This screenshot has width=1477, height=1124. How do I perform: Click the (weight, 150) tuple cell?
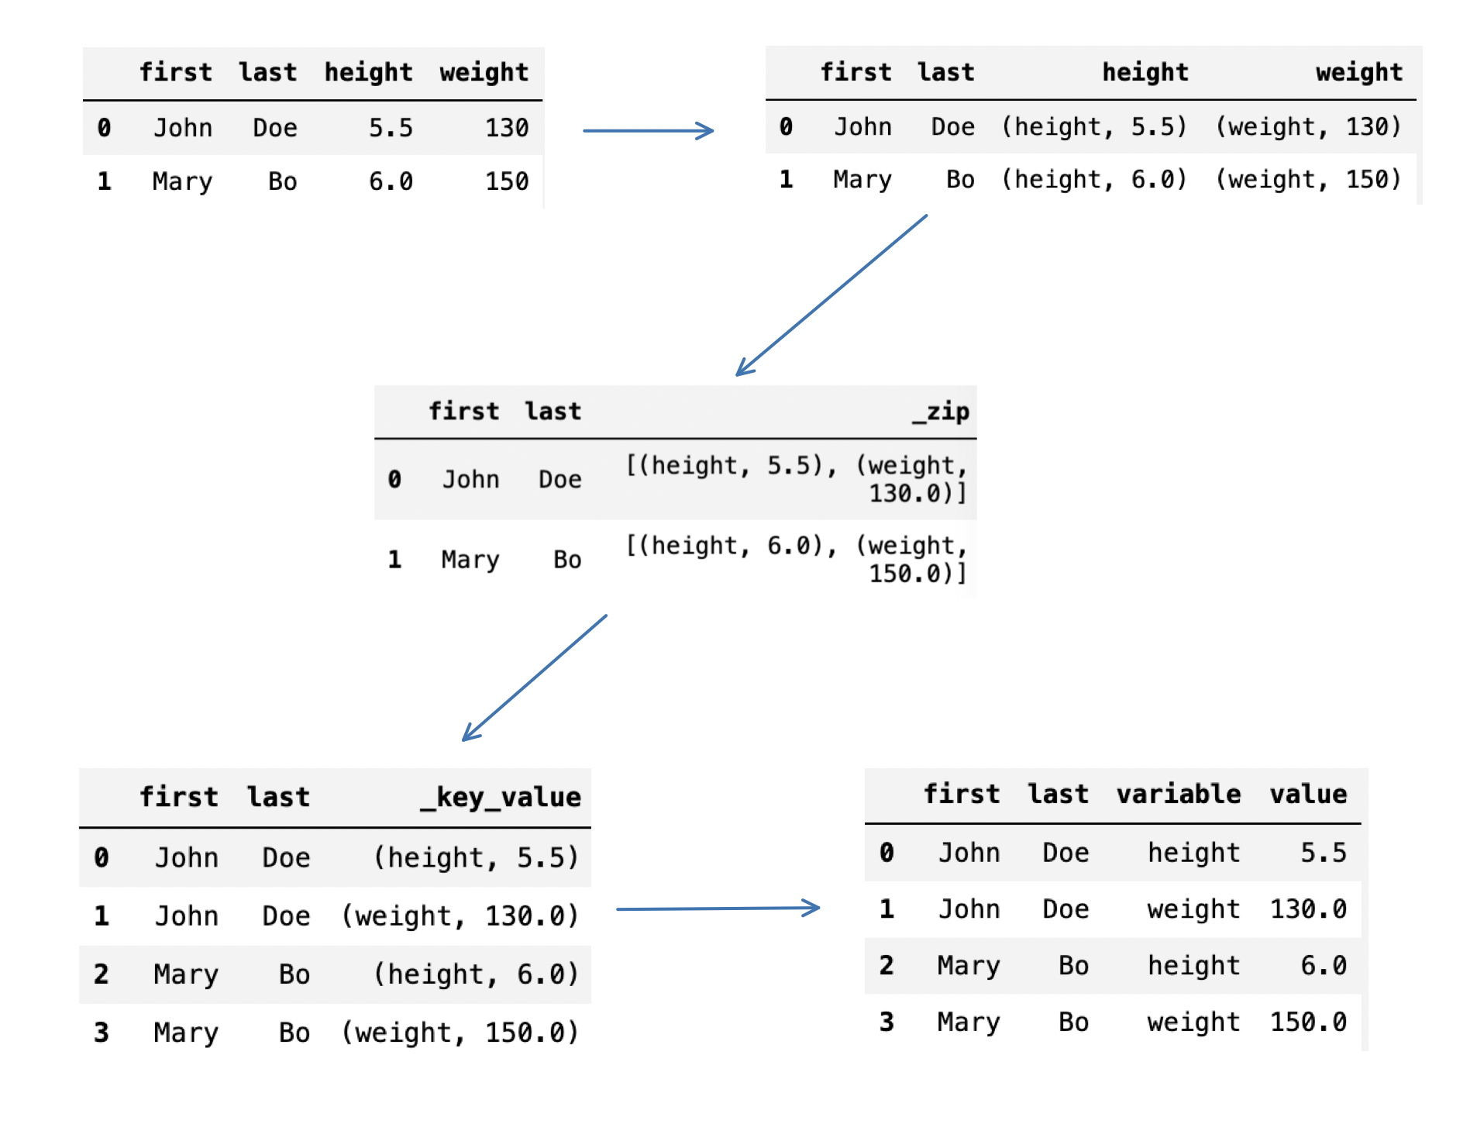[1308, 179]
